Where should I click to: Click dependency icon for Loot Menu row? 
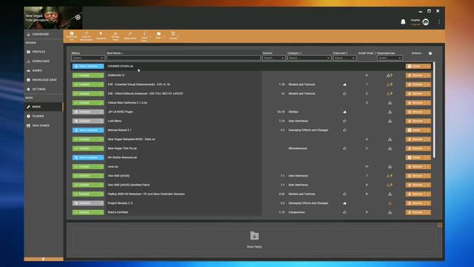[390, 121]
